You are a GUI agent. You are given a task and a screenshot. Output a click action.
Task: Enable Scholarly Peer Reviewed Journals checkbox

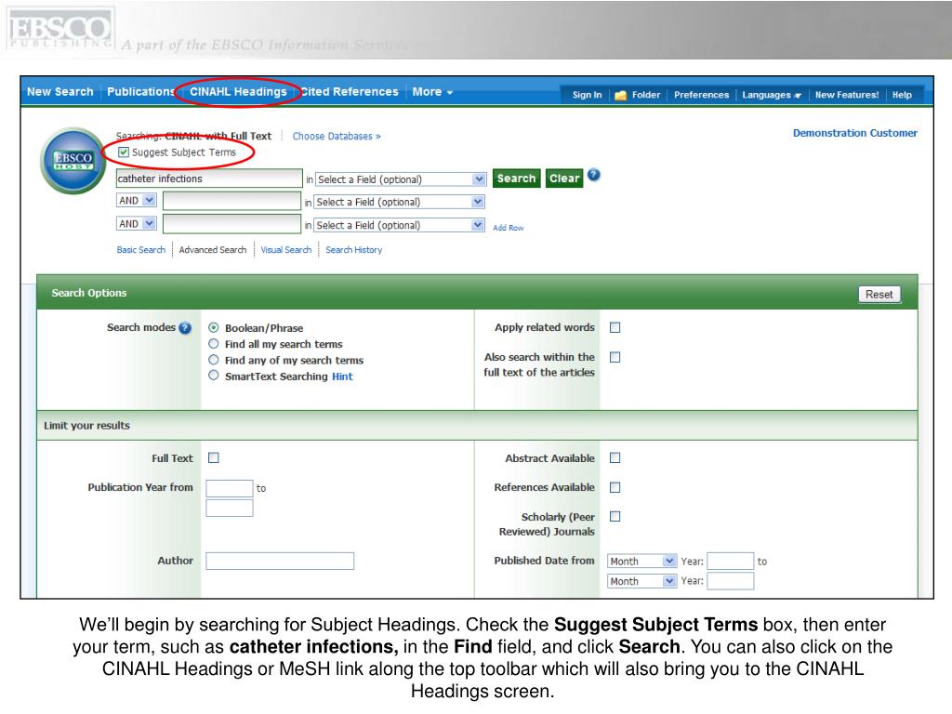click(615, 516)
